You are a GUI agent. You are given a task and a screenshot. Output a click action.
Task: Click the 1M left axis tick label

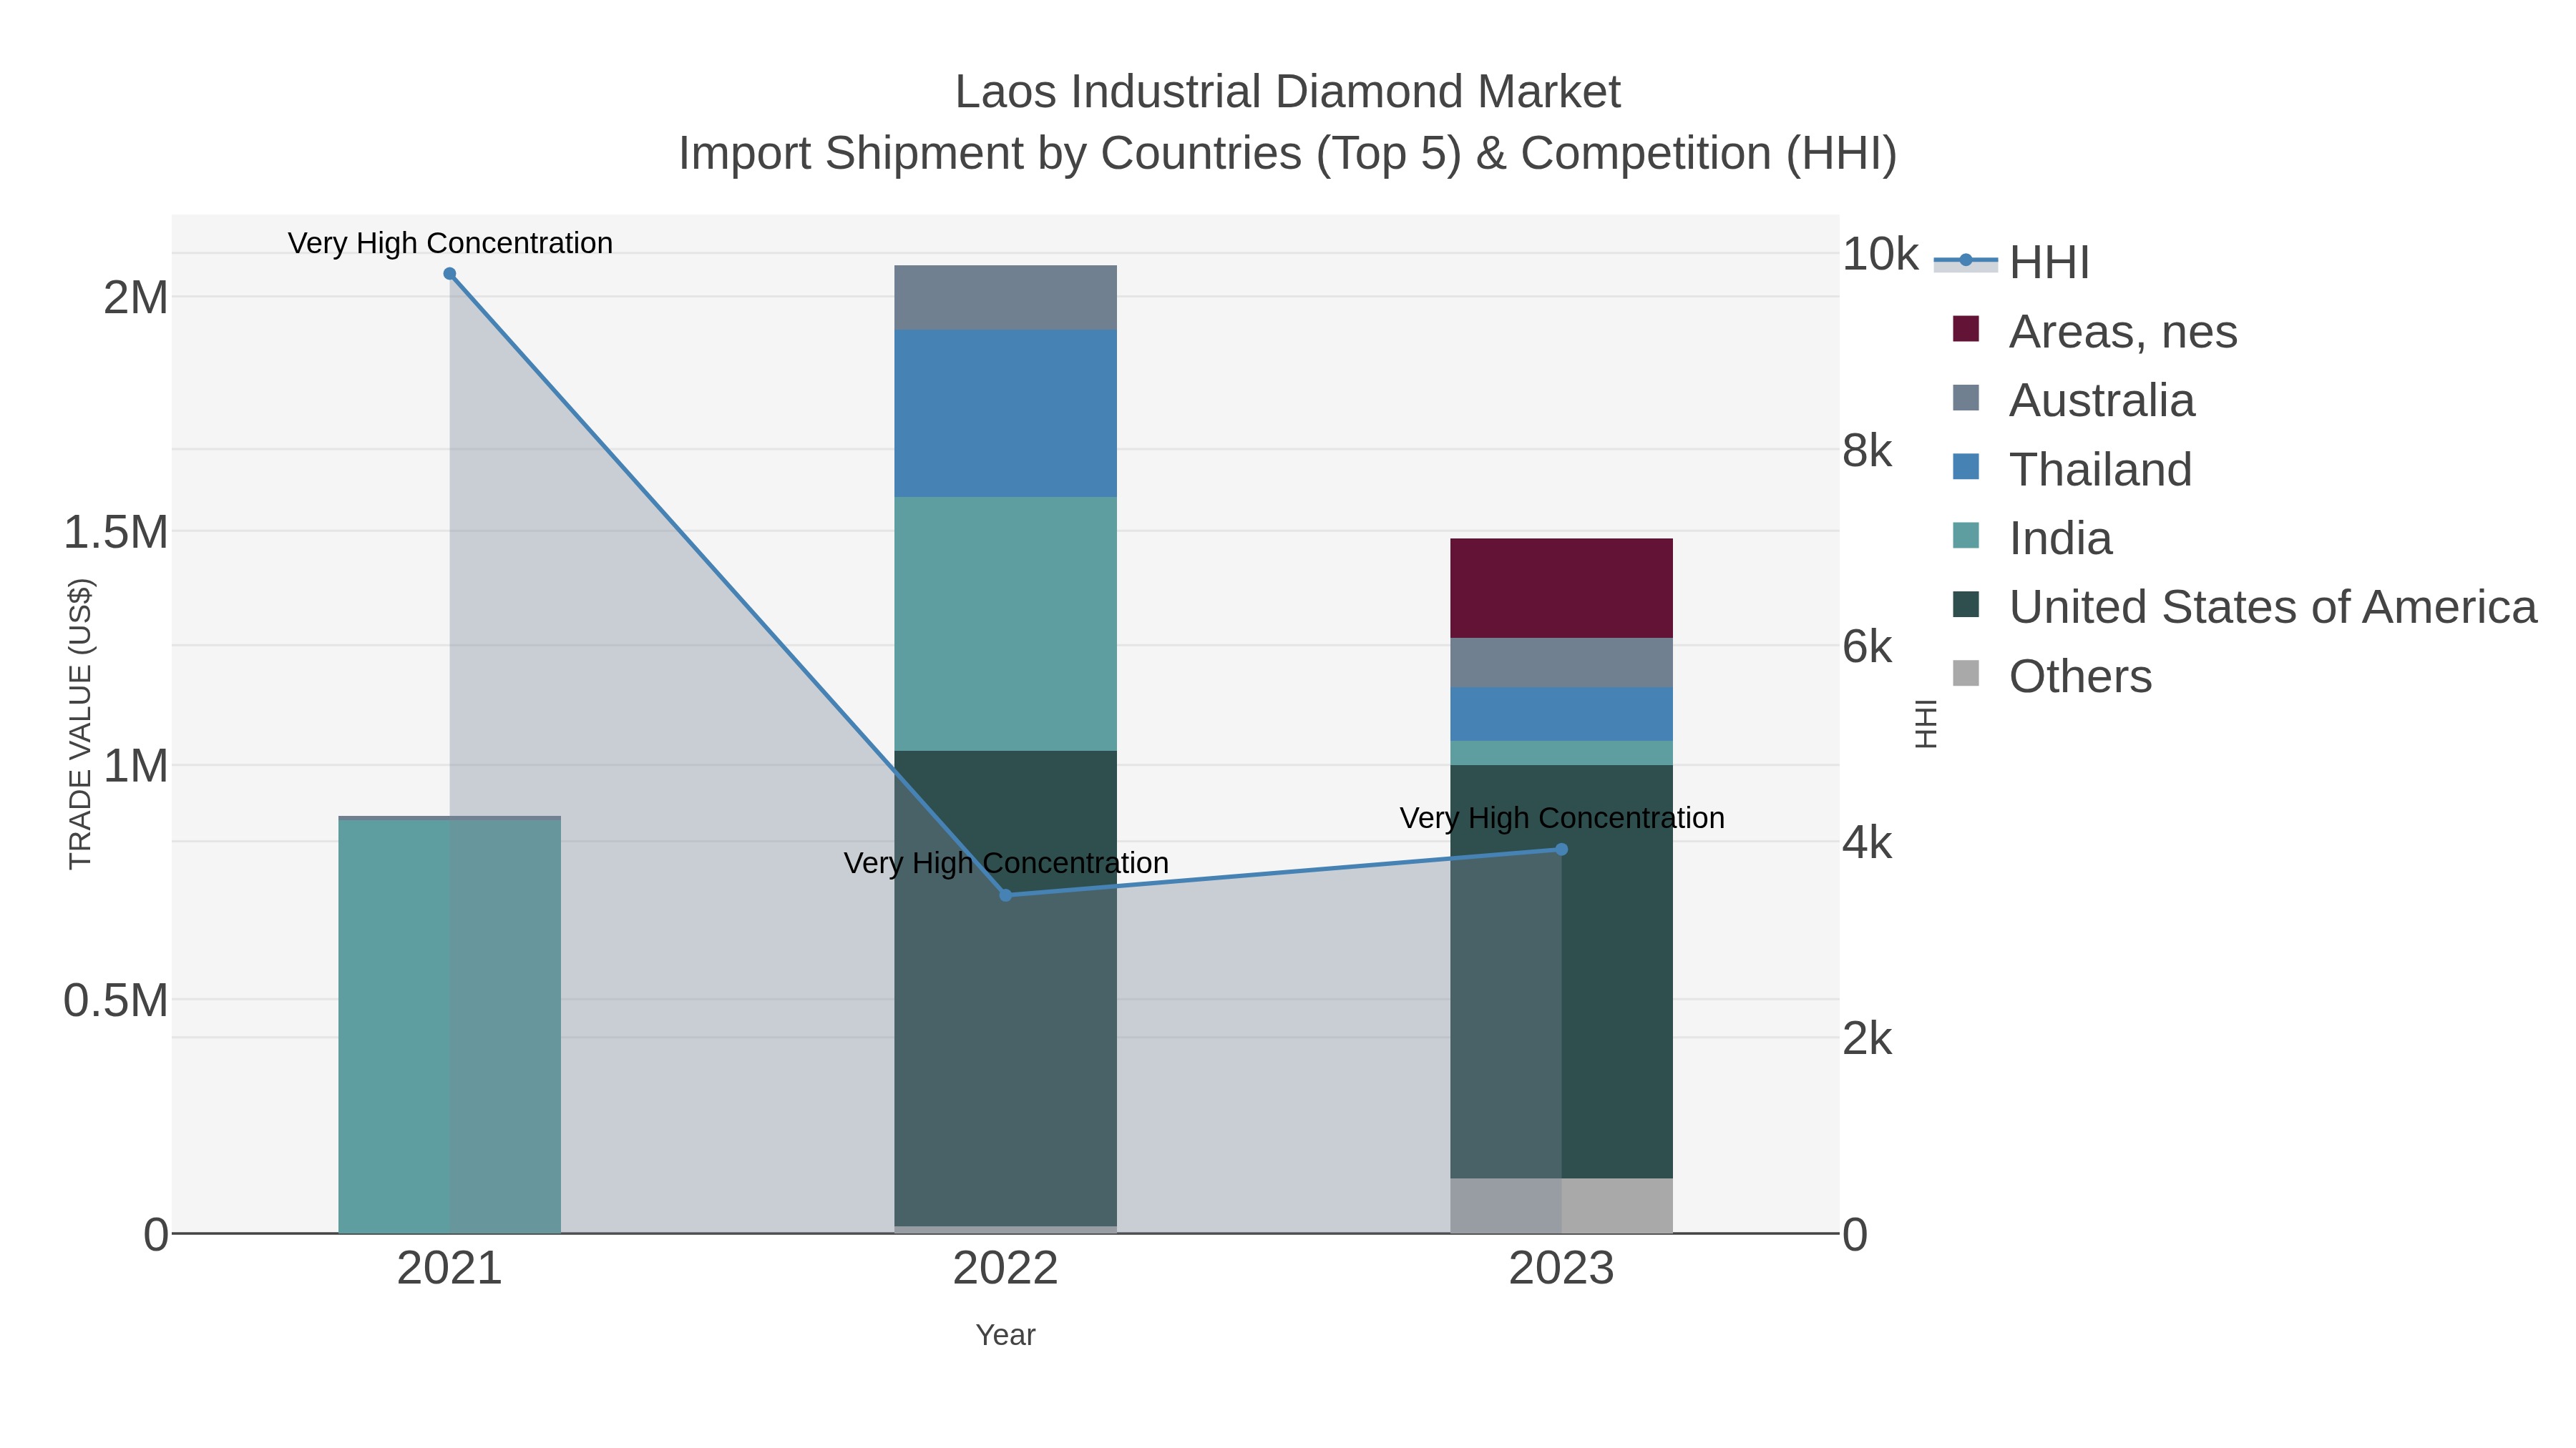click(136, 767)
